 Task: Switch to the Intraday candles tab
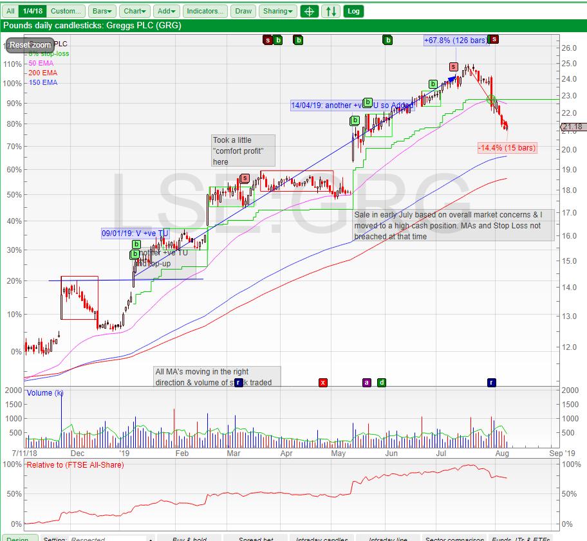[322, 538]
